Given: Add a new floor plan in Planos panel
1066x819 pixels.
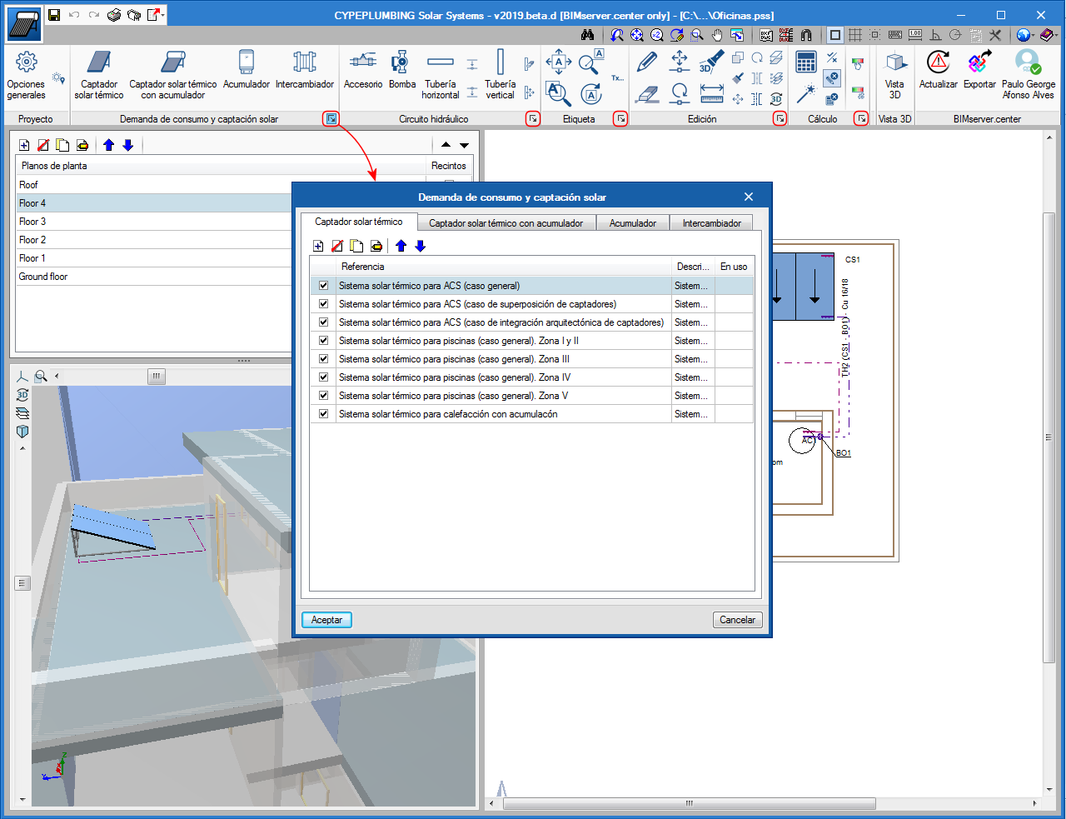Looking at the screenshot, I should coord(24,145).
